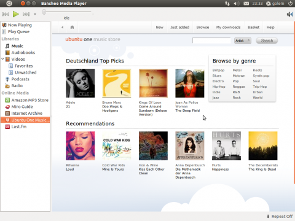Browse the Britpop genre
Screen dimensions: 295x221
click(218, 70)
